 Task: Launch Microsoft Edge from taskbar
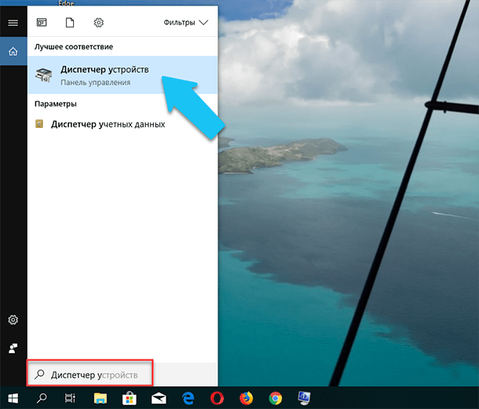click(x=188, y=398)
